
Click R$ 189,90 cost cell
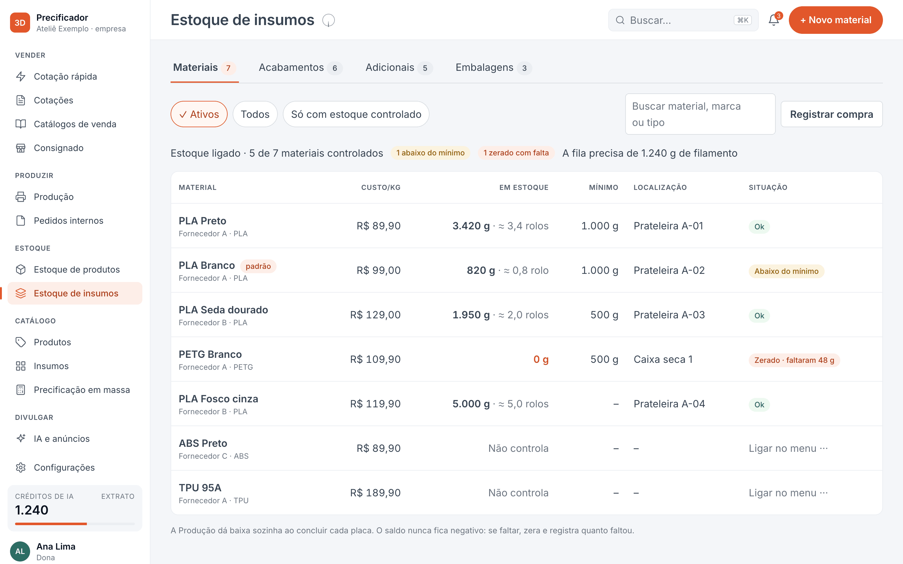click(x=375, y=493)
